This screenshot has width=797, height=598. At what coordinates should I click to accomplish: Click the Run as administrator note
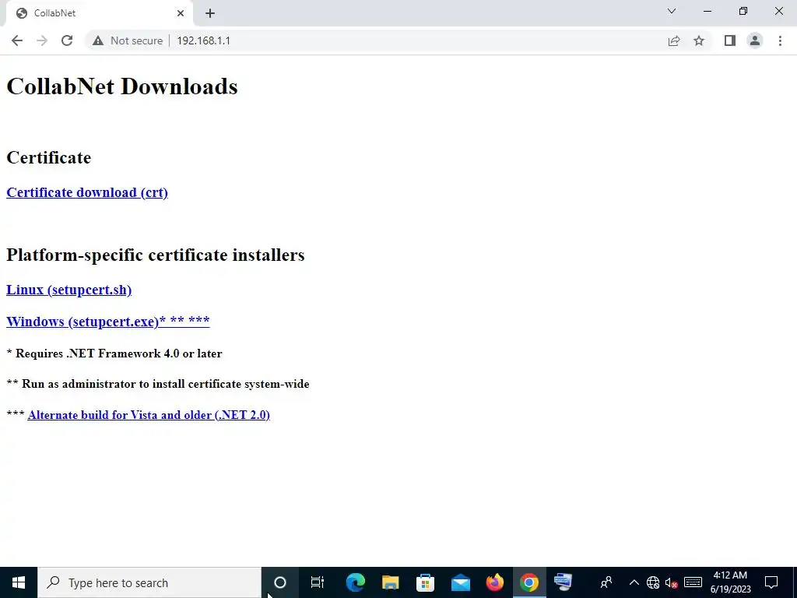pyautogui.click(x=158, y=384)
